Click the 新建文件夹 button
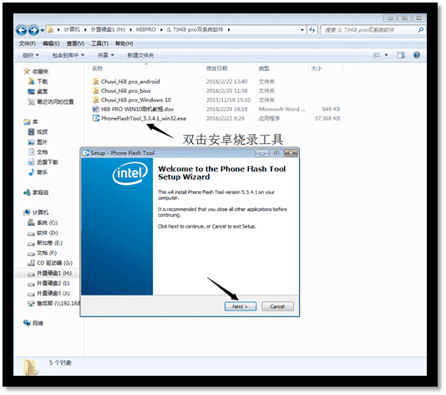Image resolution: width=446 pixels, height=395 pixels. 140,55
